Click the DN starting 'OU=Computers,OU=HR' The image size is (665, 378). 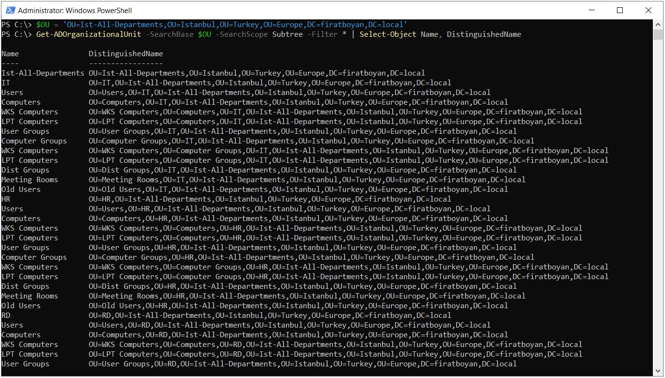point(299,219)
